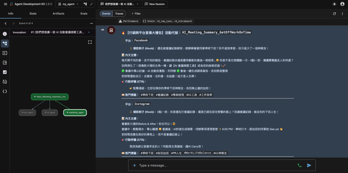Collapse the event details panel
The image size is (348, 173).
(x=91, y=23)
